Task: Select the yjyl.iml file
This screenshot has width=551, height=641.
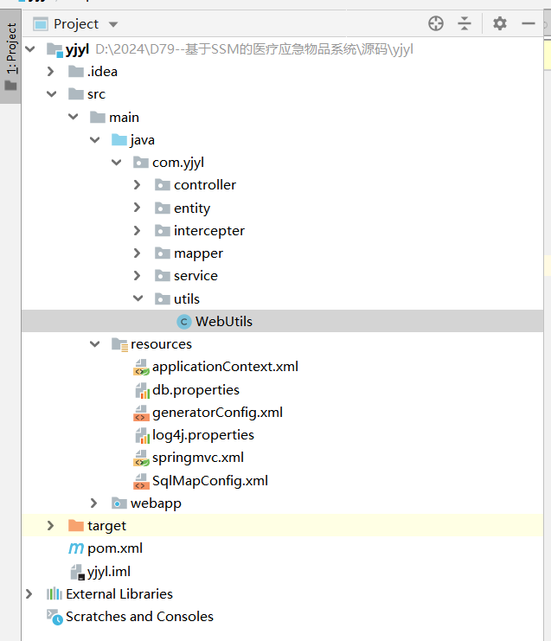Action: coord(108,572)
